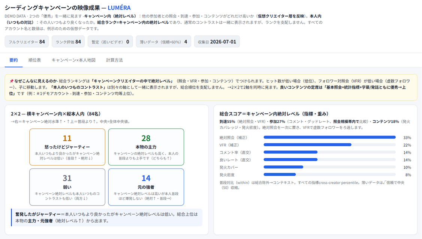422x239 pixels.
Task: Open the キャンペーン×本人地図 tab
Action: pyautogui.click(x=73, y=60)
